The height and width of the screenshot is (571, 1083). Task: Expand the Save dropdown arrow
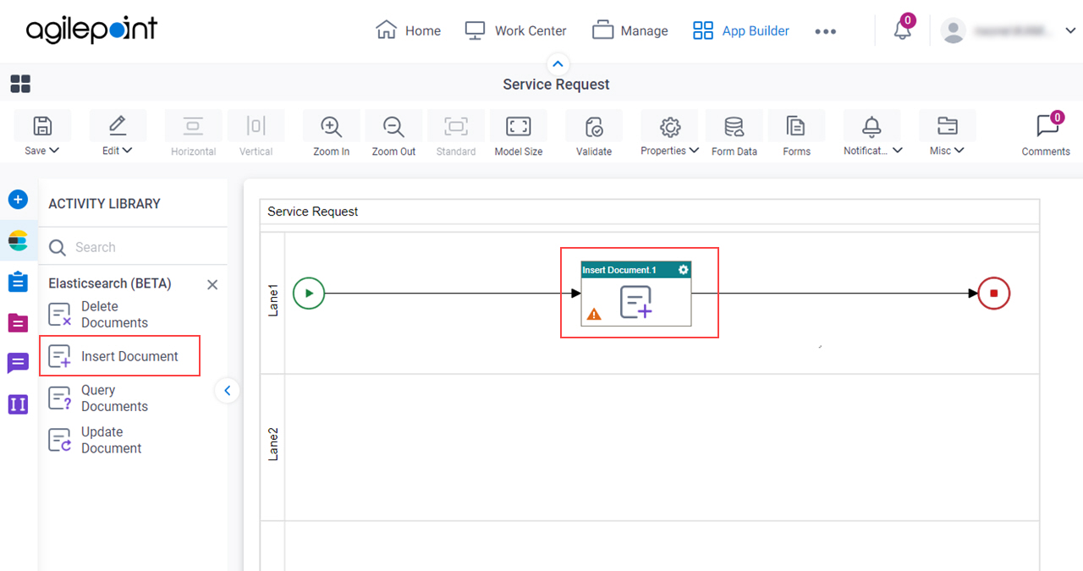[54, 151]
